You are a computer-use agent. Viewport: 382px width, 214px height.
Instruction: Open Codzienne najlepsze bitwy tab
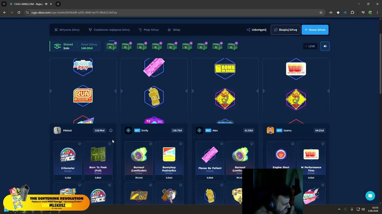[109, 30]
